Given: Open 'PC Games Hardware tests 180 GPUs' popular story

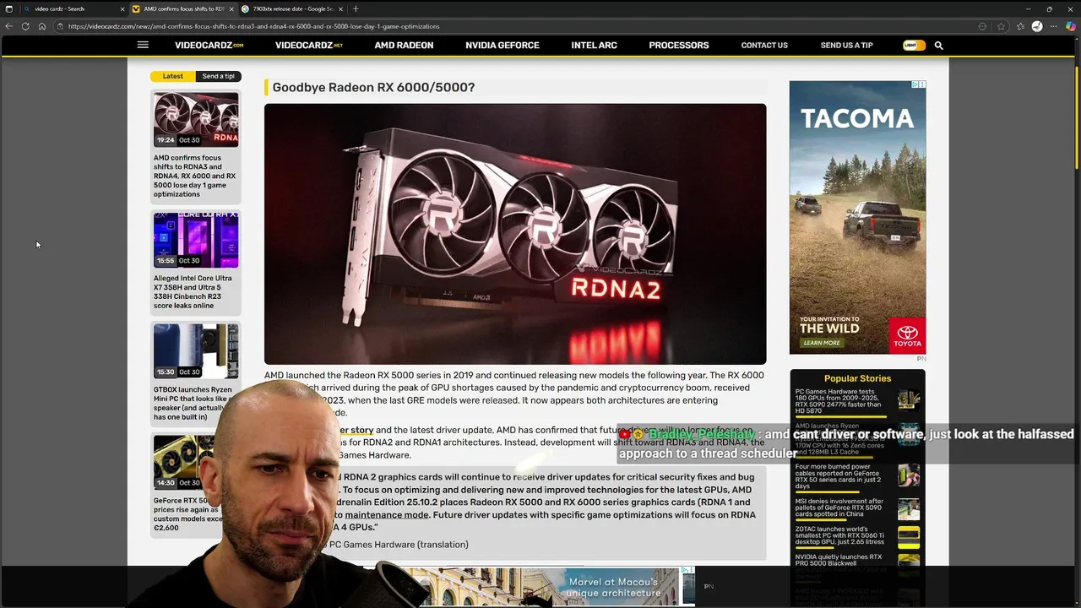Looking at the screenshot, I should tap(838, 400).
